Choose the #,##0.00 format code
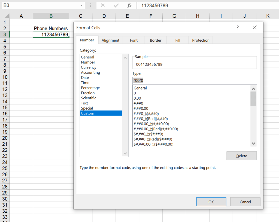This screenshot has width=279, height=222. (192, 109)
